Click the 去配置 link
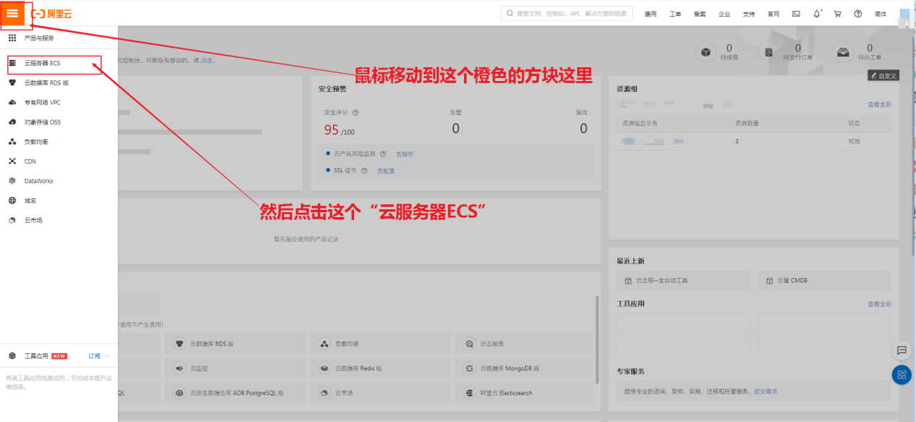This screenshot has height=422, width=916. pyautogui.click(x=386, y=171)
